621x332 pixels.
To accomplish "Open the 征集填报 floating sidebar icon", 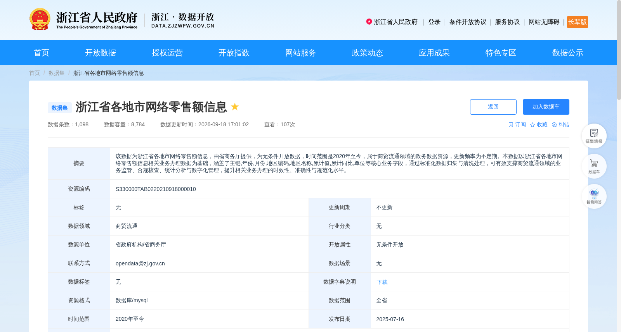I will point(594,136).
